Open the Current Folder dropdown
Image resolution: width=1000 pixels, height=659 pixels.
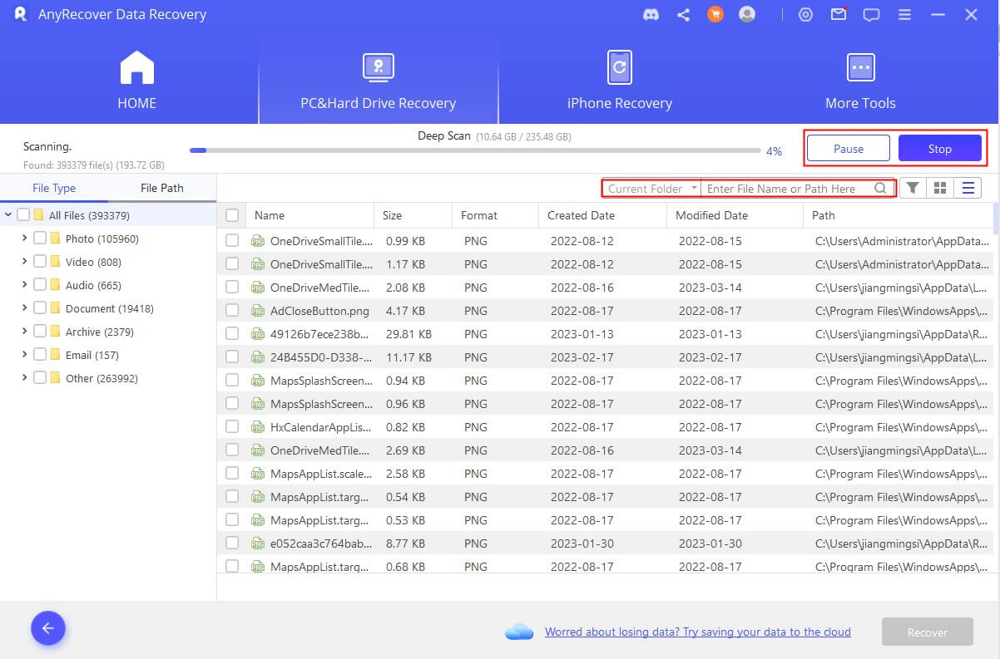click(x=651, y=189)
